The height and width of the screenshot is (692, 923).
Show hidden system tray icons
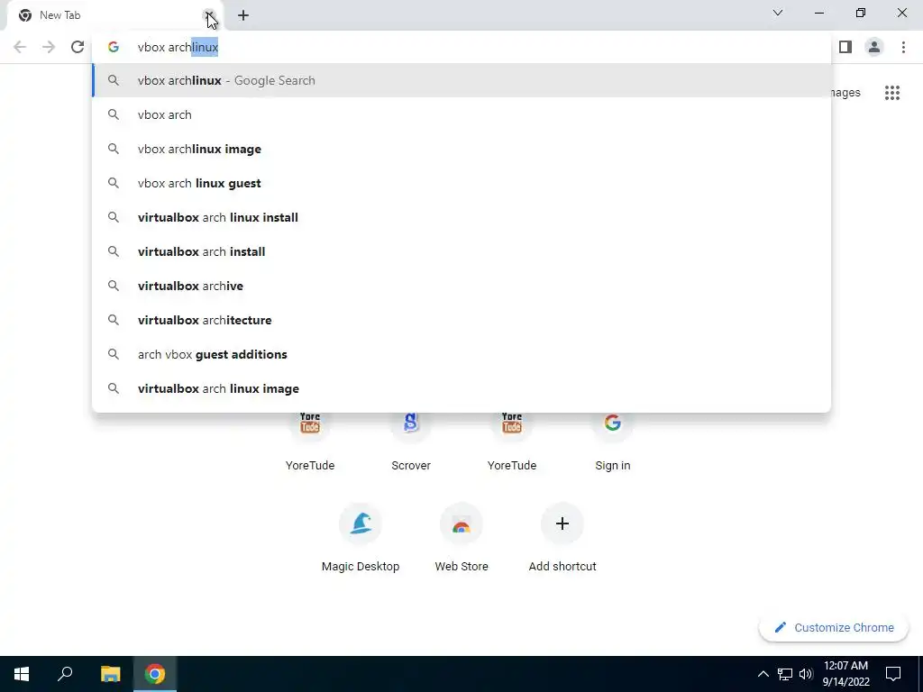(763, 674)
